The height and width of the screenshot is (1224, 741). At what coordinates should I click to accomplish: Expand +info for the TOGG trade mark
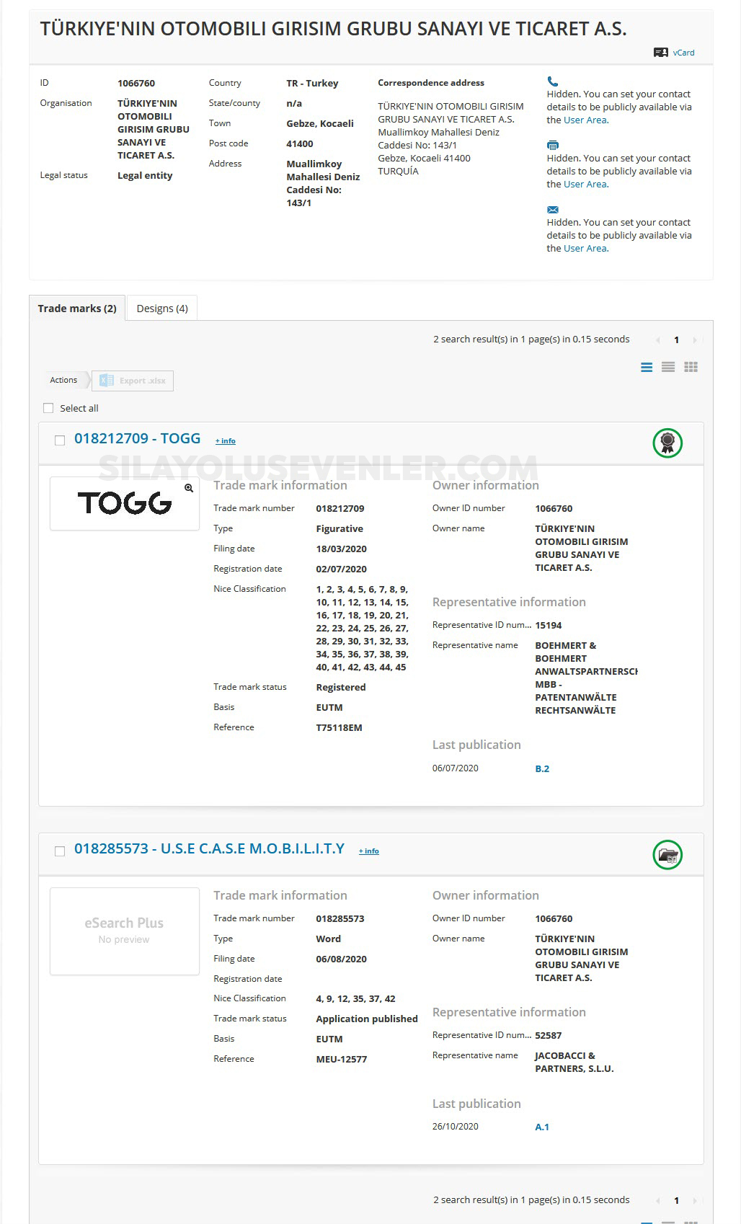[225, 441]
